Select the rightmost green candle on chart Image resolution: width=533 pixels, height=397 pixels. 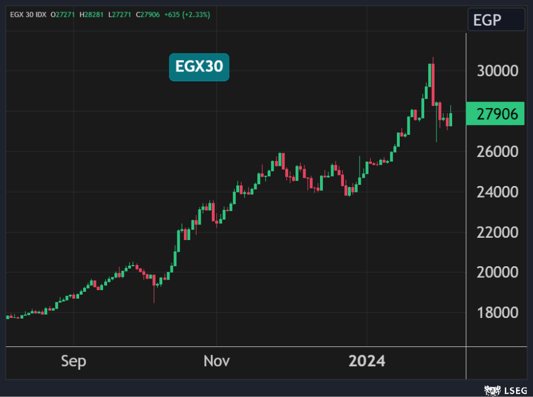(450, 119)
